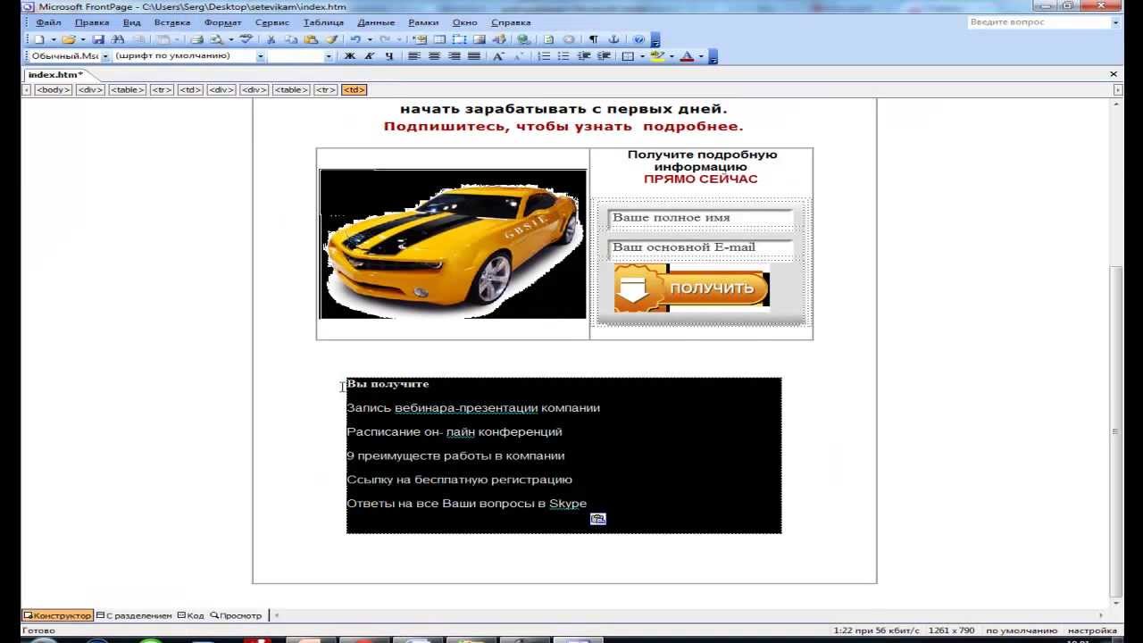Center-align the text
Viewport: 1143px width, 643px height.
[434, 56]
